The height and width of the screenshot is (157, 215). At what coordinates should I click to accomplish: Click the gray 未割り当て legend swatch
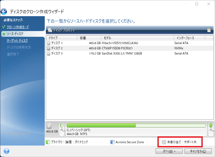(164, 142)
